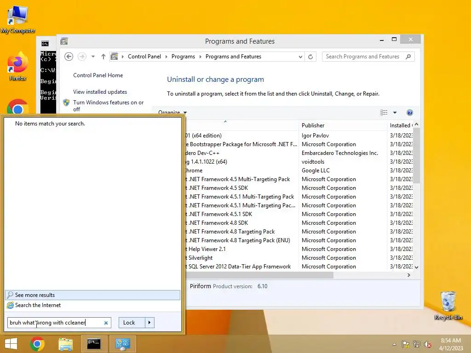
Task: Open View installed updates link
Action: (x=100, y=92)
